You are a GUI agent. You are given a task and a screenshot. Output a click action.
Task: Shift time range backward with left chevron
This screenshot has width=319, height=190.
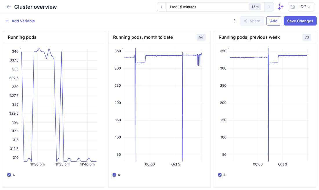pyautogui.click(x=162, y=7)
